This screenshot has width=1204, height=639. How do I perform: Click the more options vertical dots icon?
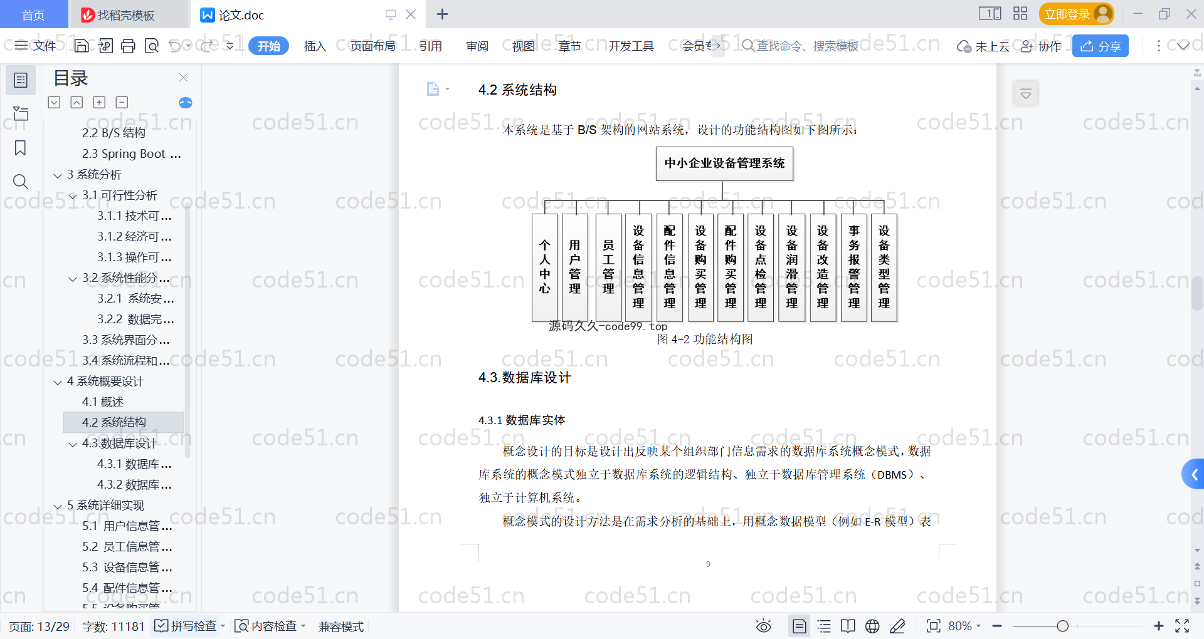tap(1158, 46)
